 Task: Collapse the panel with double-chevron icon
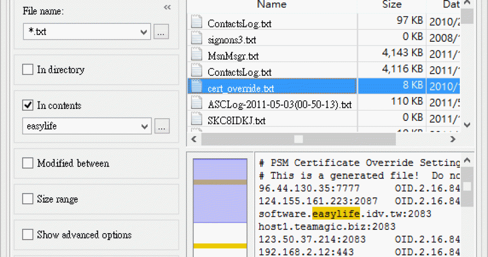[168, 7]
